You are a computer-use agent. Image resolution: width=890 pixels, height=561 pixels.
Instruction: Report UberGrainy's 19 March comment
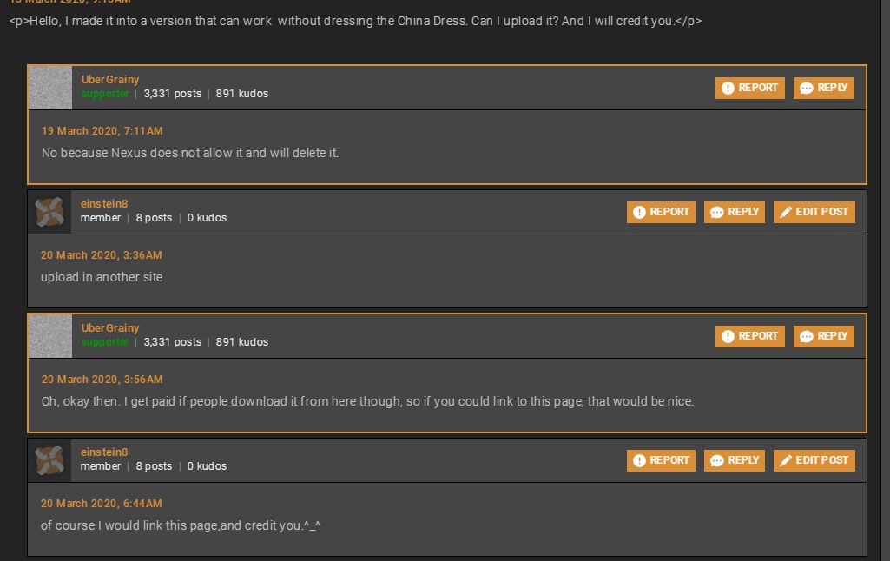coord(750,88)
